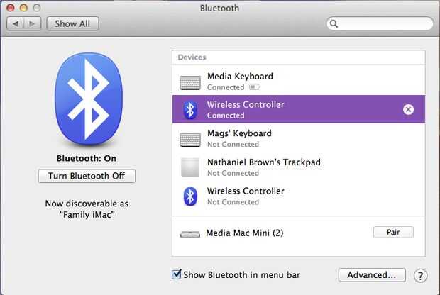Pair with Media Mac Mini (2)
440x295 pixels.
pyautogui.click(x=392, y=232)
